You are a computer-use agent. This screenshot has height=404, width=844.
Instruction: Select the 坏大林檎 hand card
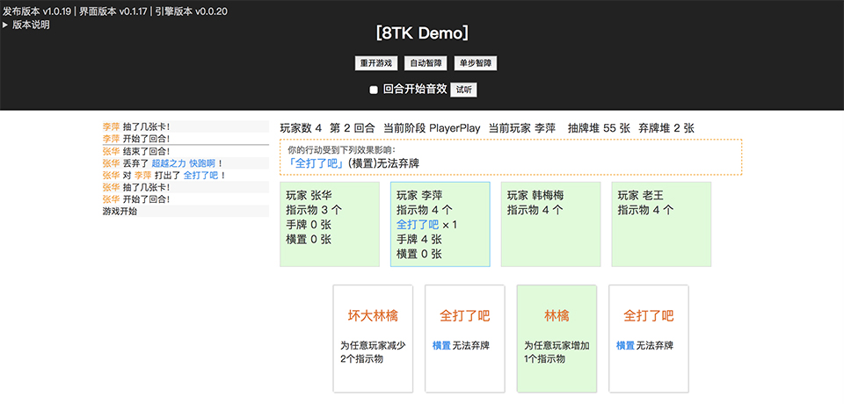tap(373, 338)
